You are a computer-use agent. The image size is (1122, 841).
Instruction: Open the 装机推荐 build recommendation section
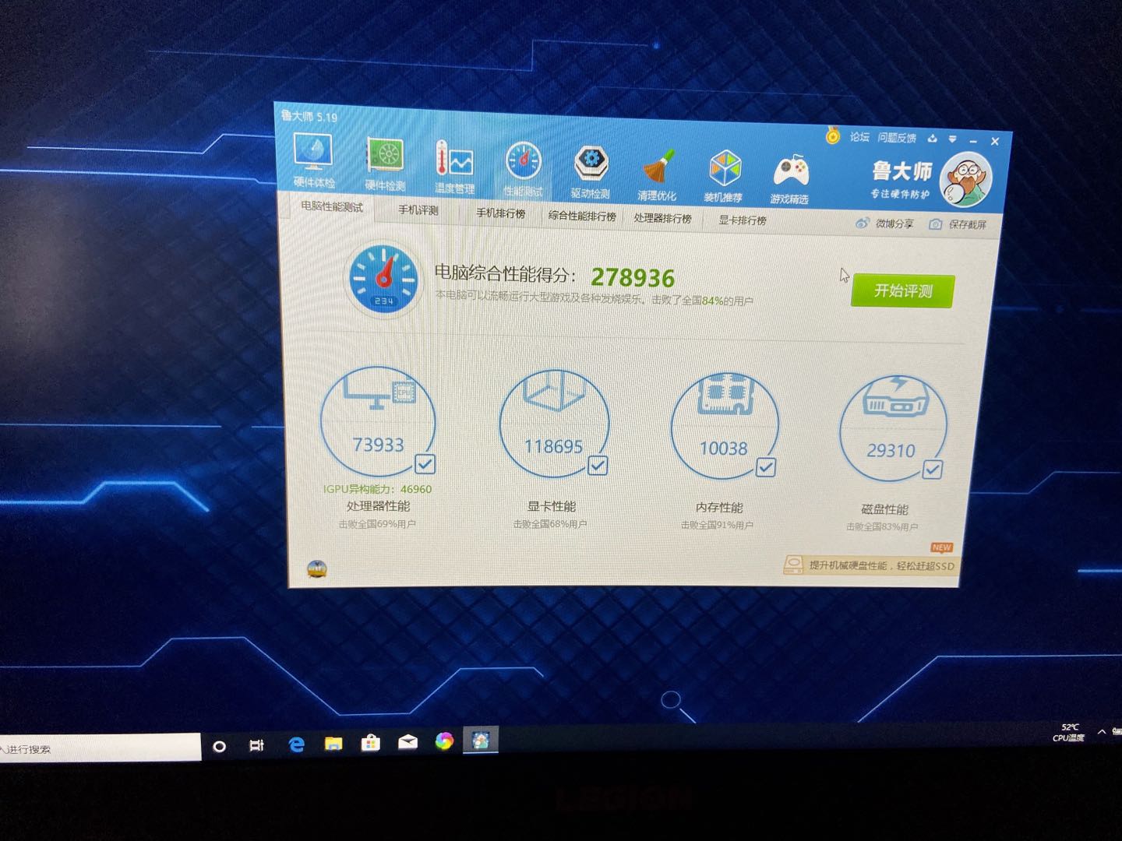pyautogui.click(x=724, y=177)
